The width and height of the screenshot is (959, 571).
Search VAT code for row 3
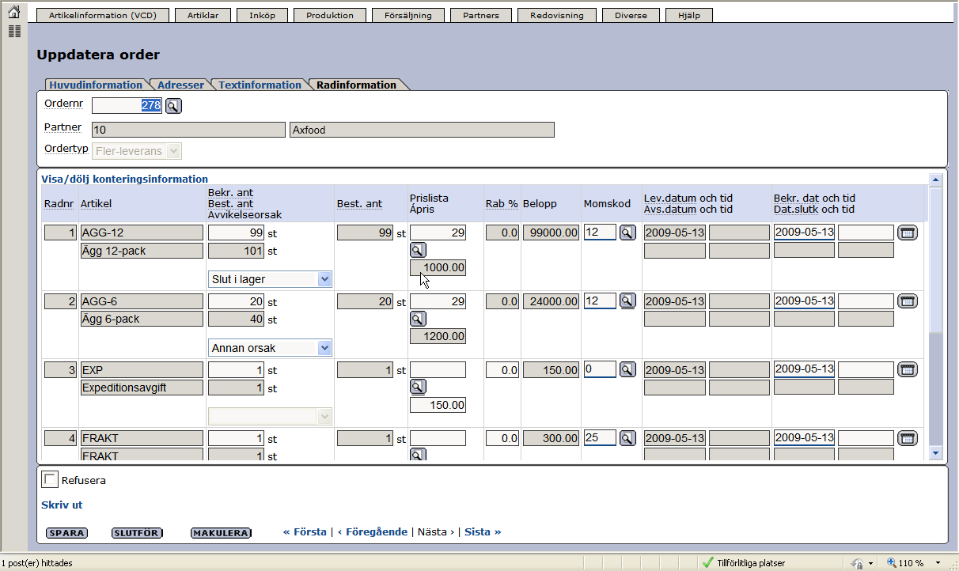coord(627,369)
